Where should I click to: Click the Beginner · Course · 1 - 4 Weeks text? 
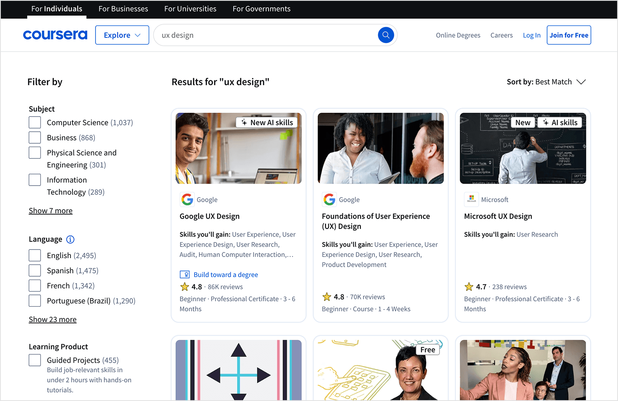pos(366,309)
